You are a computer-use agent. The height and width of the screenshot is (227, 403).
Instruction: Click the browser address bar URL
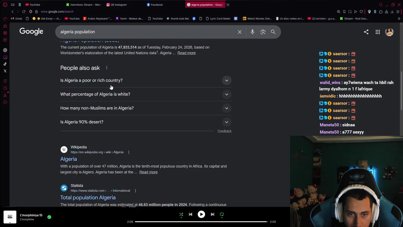(57, 12)
